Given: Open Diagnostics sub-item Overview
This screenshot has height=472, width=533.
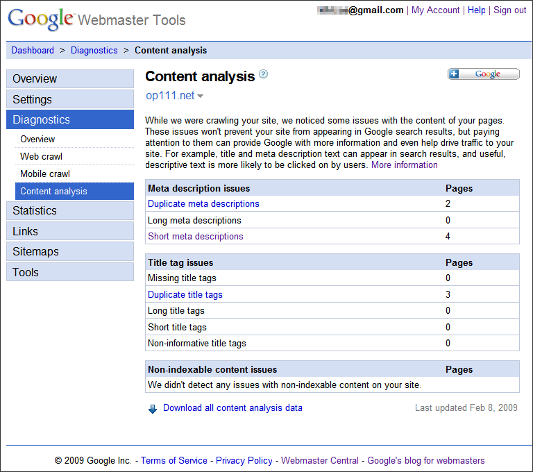Looking at the screenshot, I should click(37, 139).
